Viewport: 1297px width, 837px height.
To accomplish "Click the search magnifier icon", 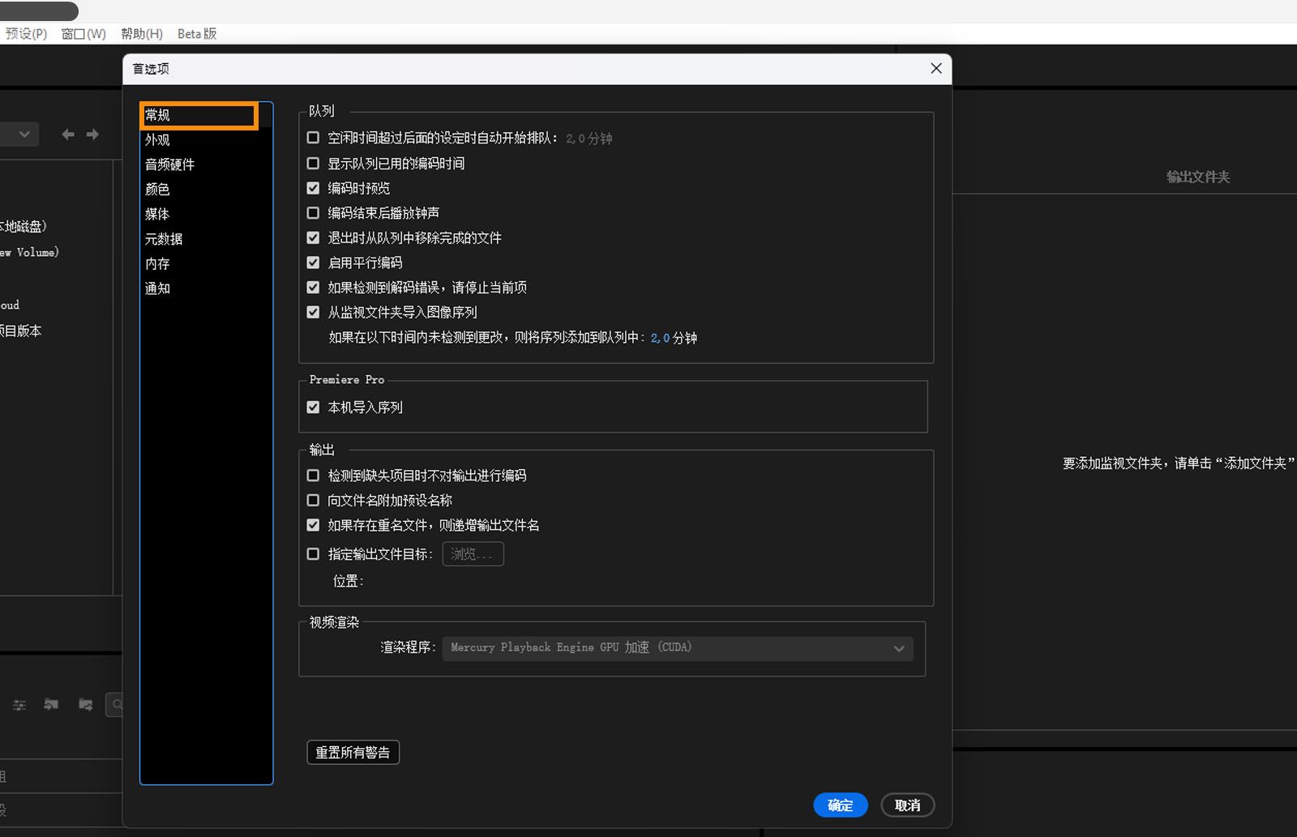I will pyautogui.click(x=118, y=705).
